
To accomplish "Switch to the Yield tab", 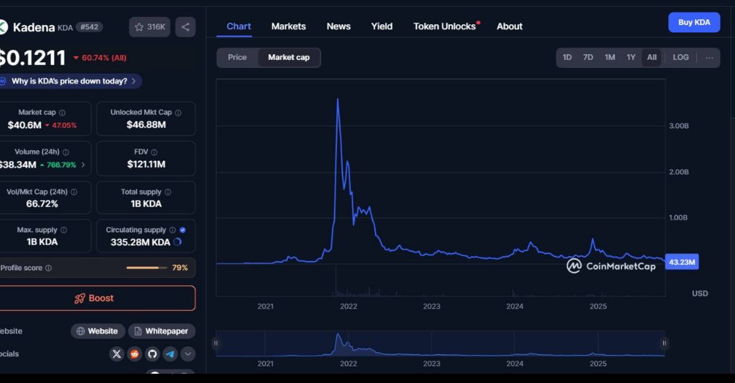I will point(382,27).
